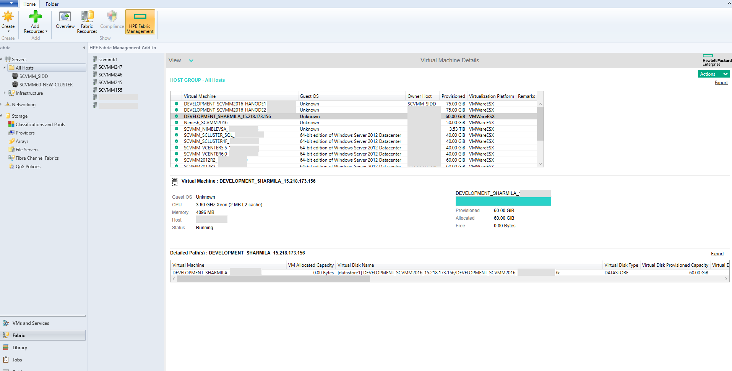The height and width of the screenshot is (371, 732).
Task: Open Fabric Resources view
Action: pyautogui.click(x=87, y=21)
